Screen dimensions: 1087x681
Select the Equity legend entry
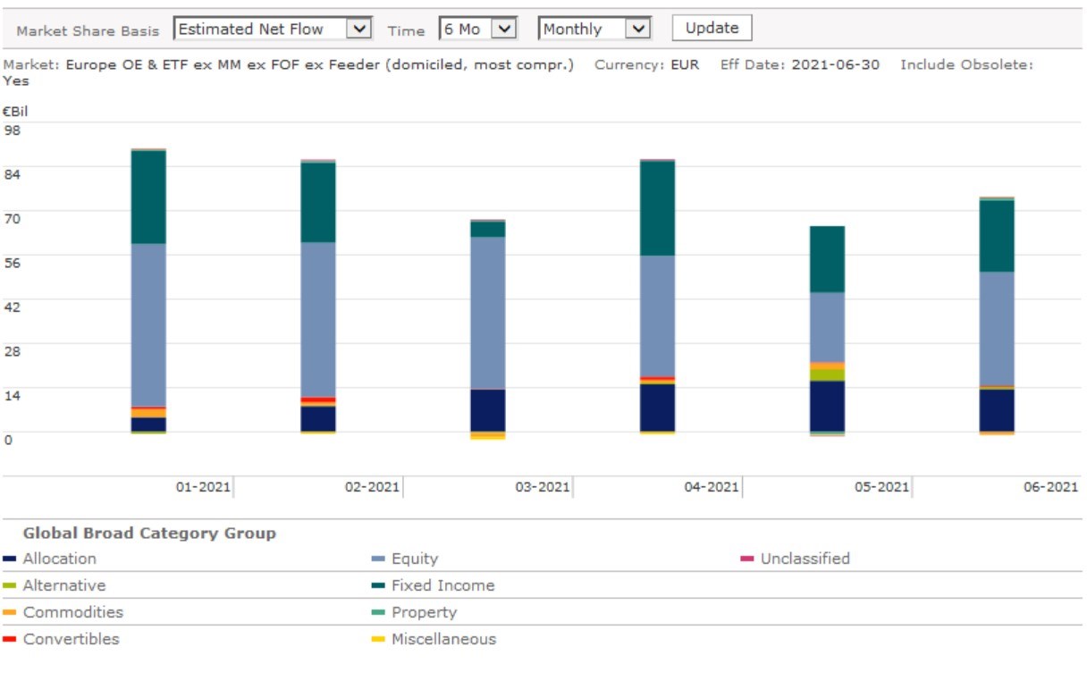414,559
